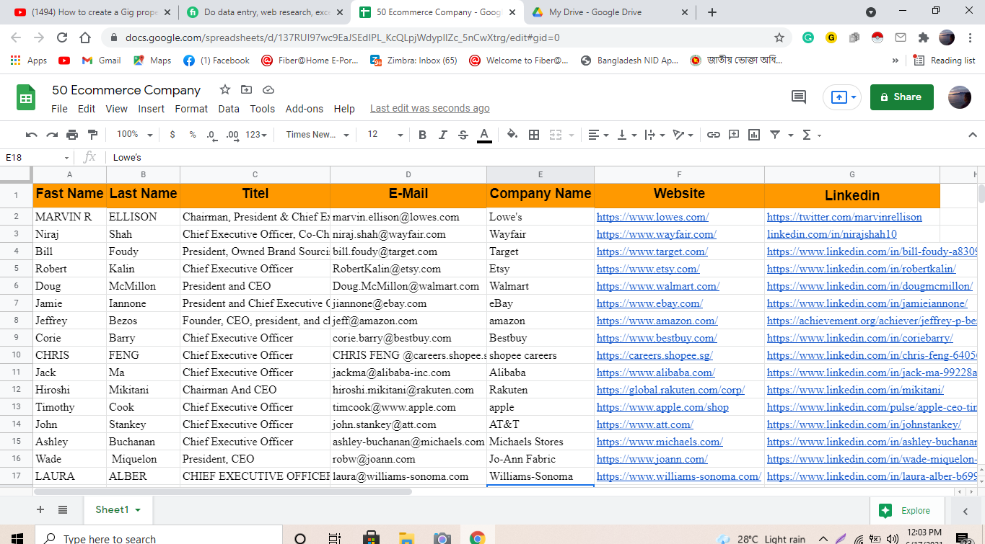
Task: Select the paint format tool
Action: 92,135
